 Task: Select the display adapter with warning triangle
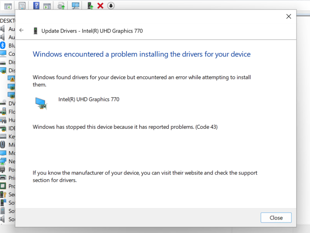coord(11,78)
